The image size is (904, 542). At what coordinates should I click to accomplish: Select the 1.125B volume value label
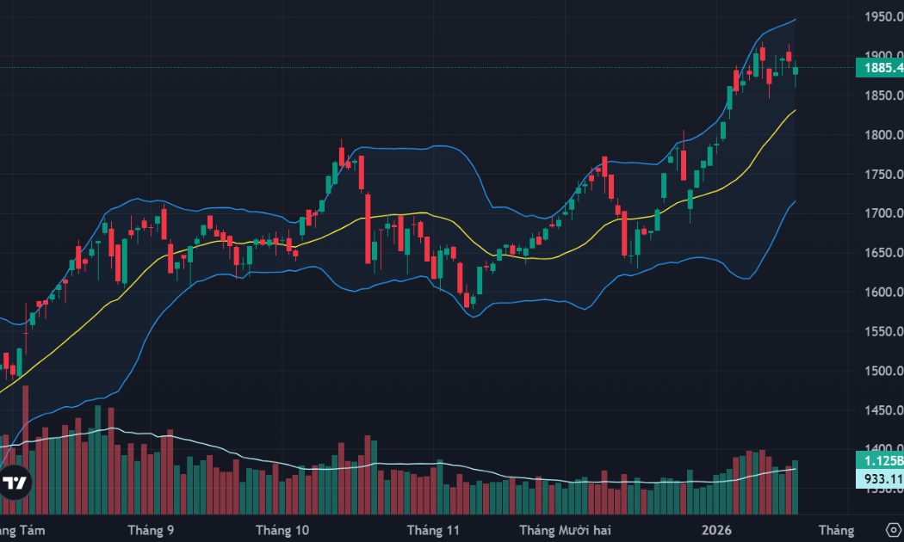click(x=879, y=462)
